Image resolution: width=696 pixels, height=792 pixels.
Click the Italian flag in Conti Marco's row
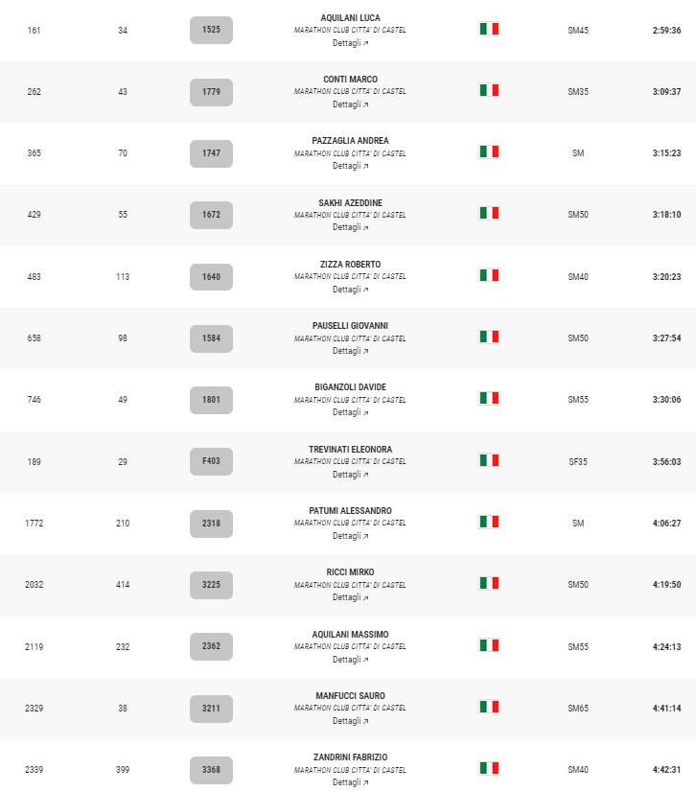point(489,90)
